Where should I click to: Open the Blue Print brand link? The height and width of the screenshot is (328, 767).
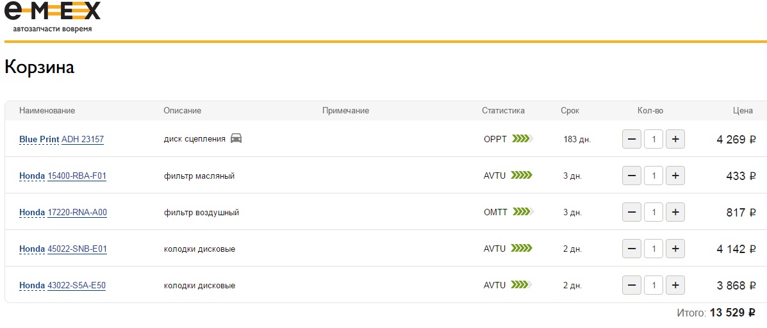coord(39,139)
